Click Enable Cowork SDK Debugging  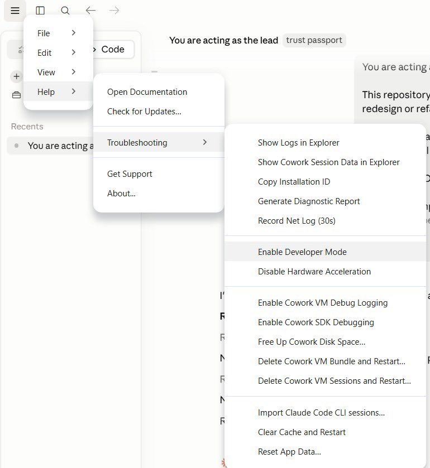coord(325,322)
